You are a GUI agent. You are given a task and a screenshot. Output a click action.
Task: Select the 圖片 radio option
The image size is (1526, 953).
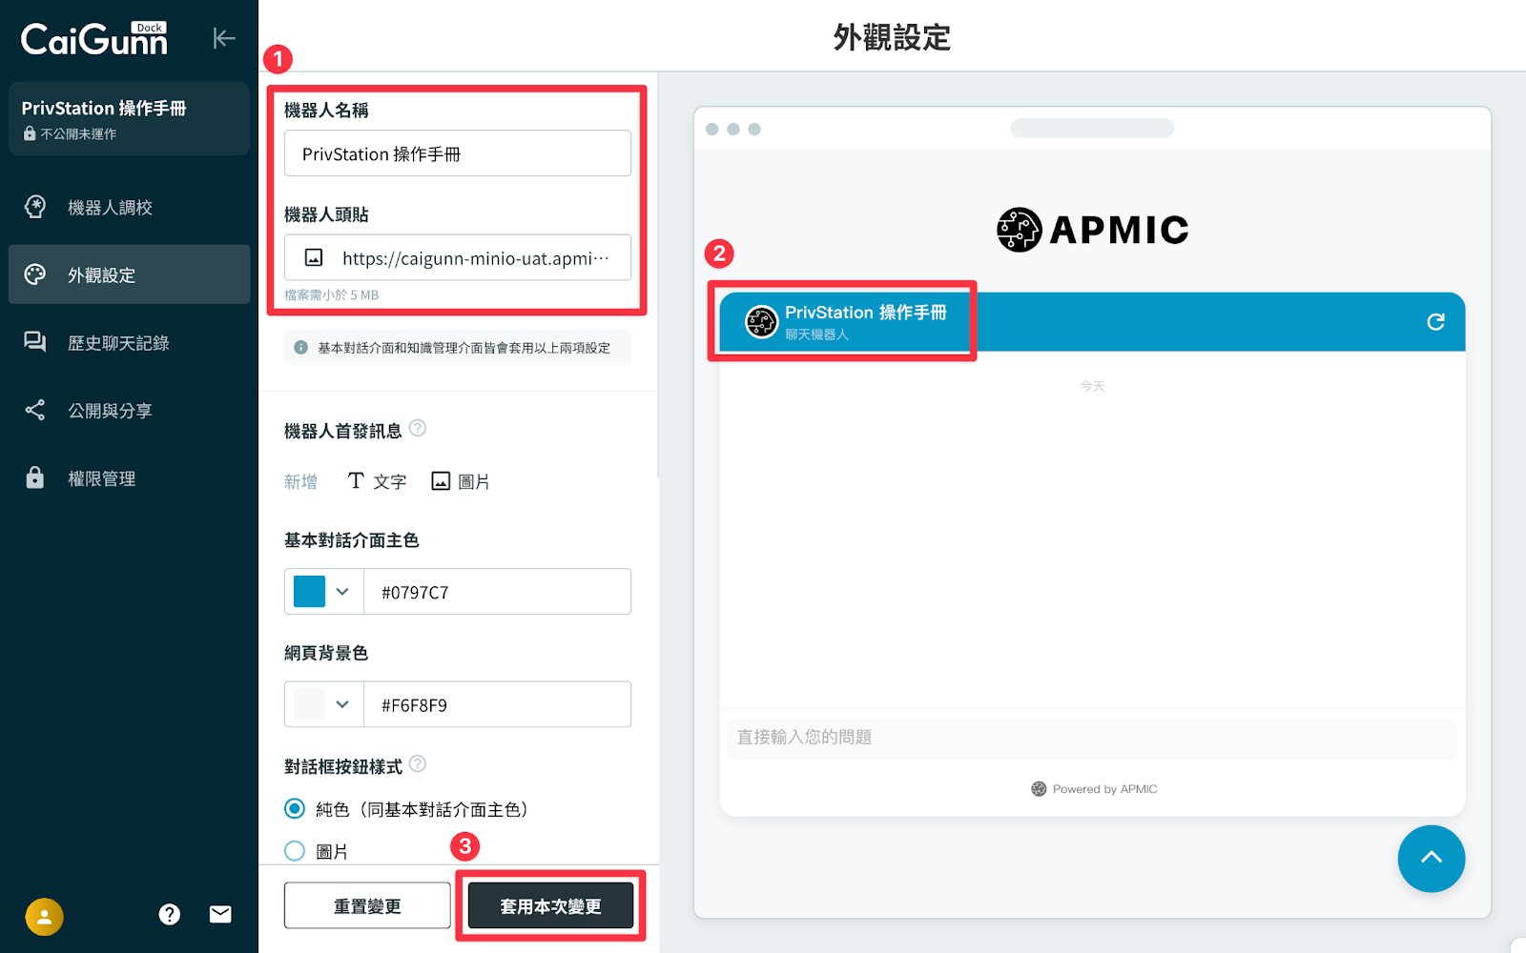point(295,851)
